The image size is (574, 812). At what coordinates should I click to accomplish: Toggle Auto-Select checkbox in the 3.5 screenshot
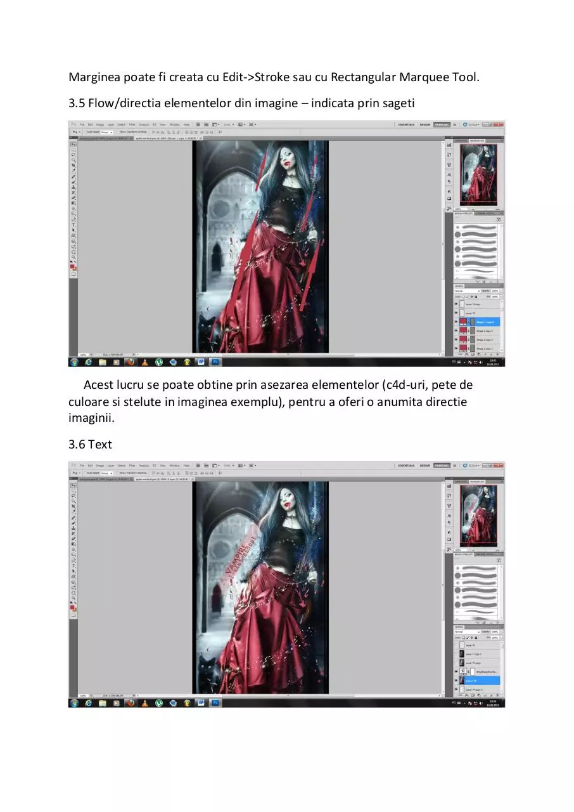click(85, 133)
